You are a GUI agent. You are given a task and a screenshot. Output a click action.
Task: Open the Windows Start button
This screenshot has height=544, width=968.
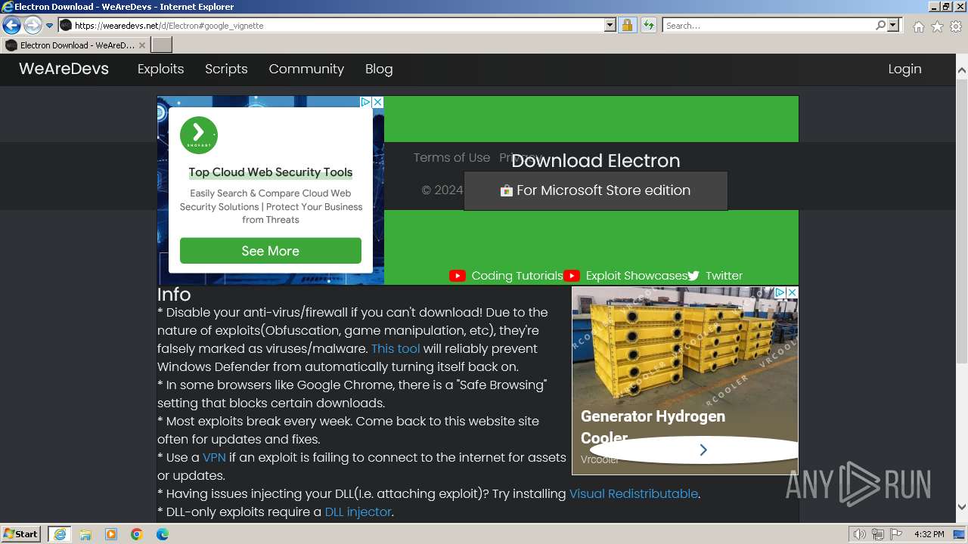[x=21, y=534]
